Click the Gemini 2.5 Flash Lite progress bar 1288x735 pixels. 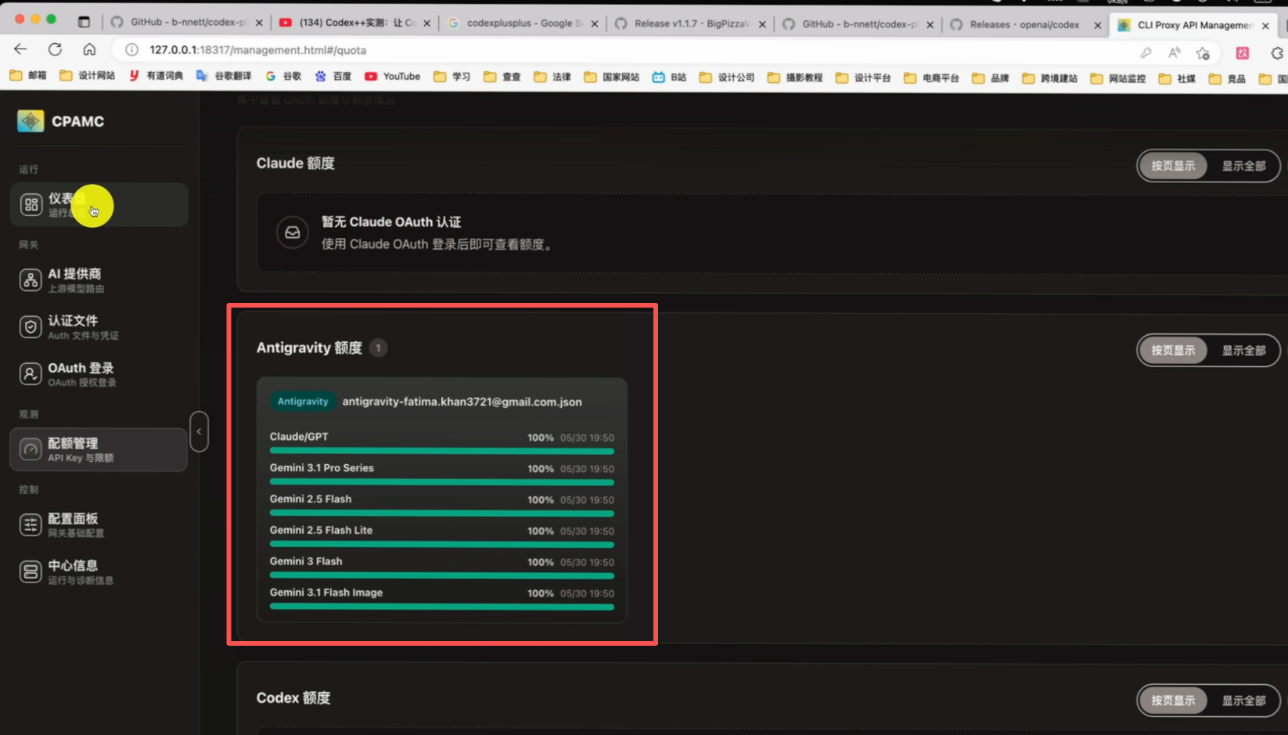pos(441,544)
